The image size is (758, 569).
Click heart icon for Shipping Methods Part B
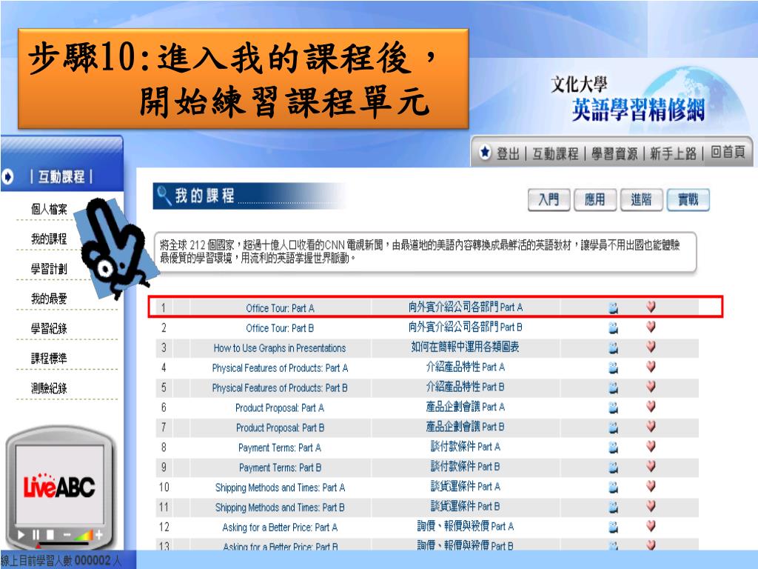tap(651, 505)
